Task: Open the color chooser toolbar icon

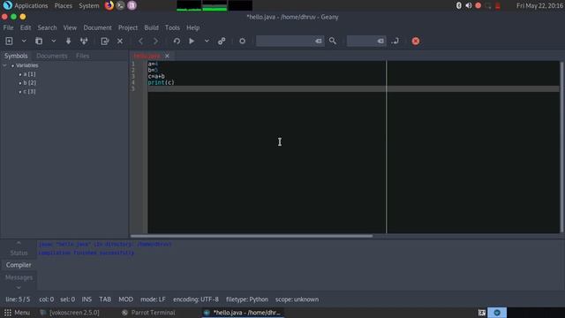Action: click(x=243, y=42)
